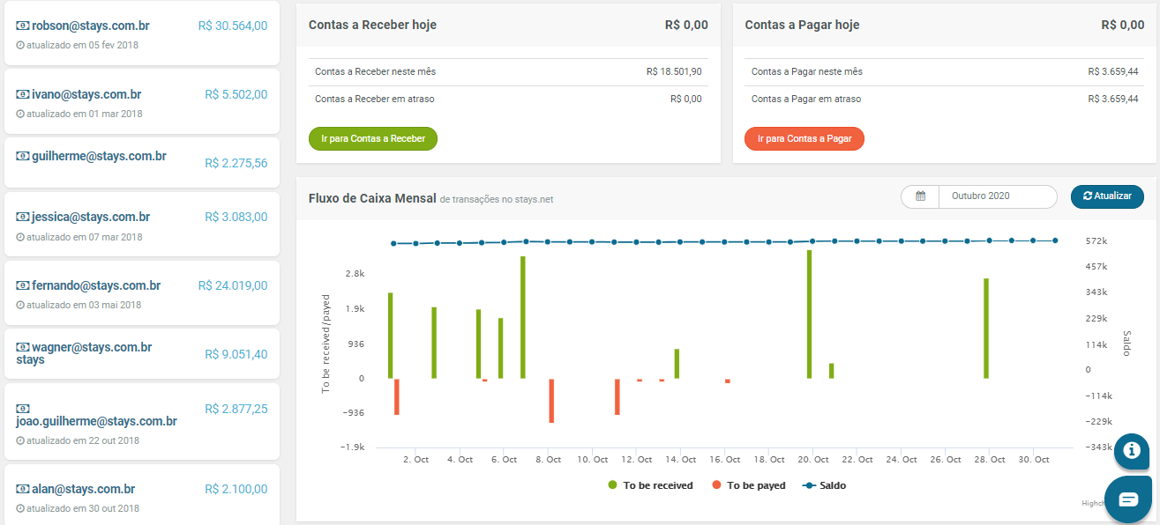This screenshot has width=1160, height=525.
Task: Toggle 'Saldo' legend series
Action: tap(824, 485)
